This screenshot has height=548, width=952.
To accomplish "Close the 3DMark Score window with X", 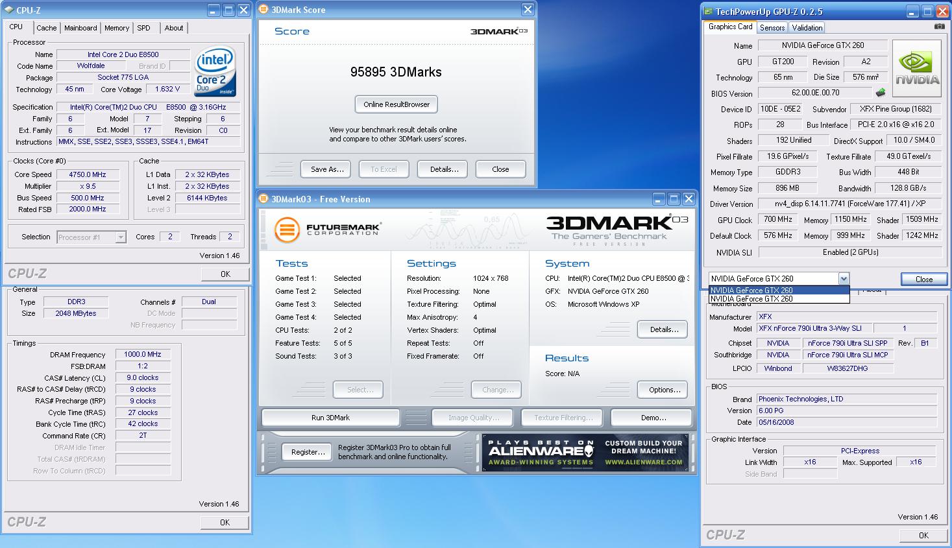I will (x=528, y=10).
